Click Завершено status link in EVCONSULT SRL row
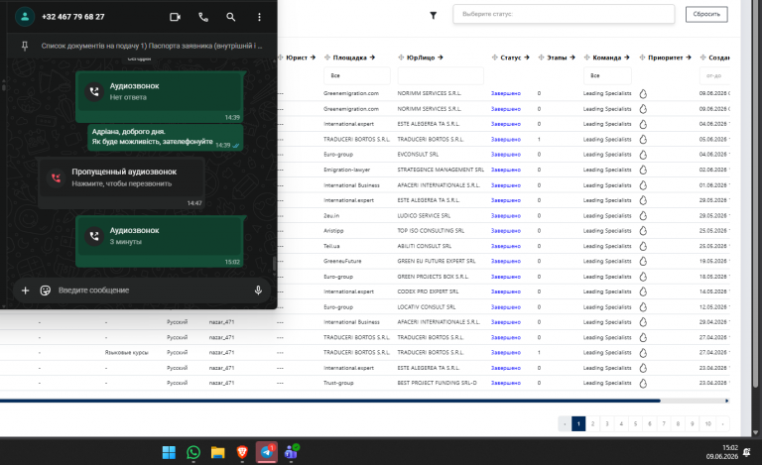The height and width of the screenshot is (465, 762). 505,155
